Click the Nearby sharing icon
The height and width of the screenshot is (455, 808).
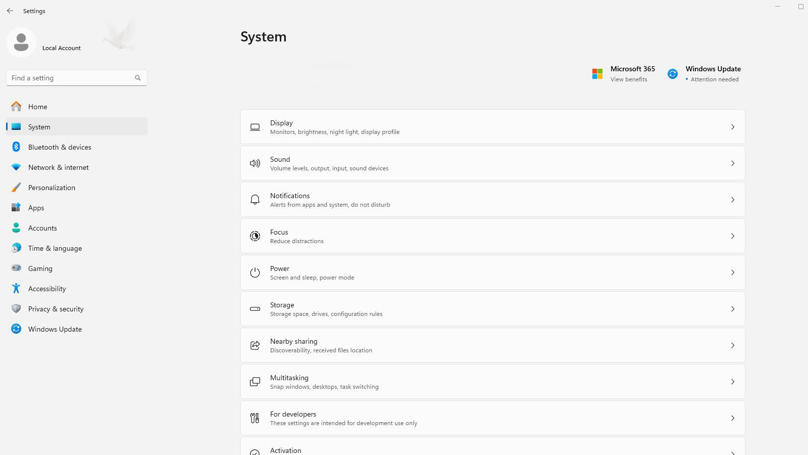point(255,345)
